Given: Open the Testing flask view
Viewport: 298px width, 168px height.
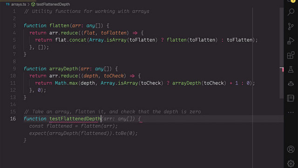Looking at the screenshot, I should (291, 70).
